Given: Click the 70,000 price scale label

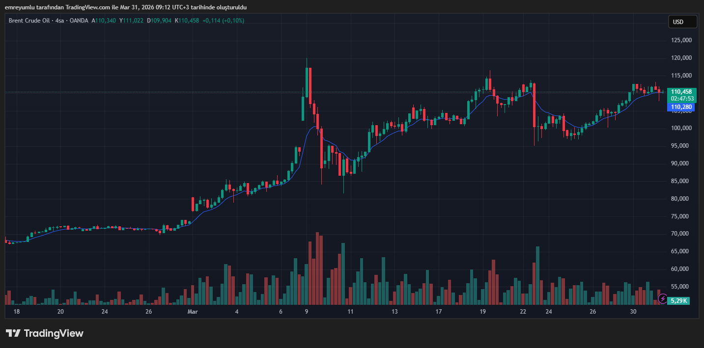Looking at the screenshot, I should tap(681, 234).
